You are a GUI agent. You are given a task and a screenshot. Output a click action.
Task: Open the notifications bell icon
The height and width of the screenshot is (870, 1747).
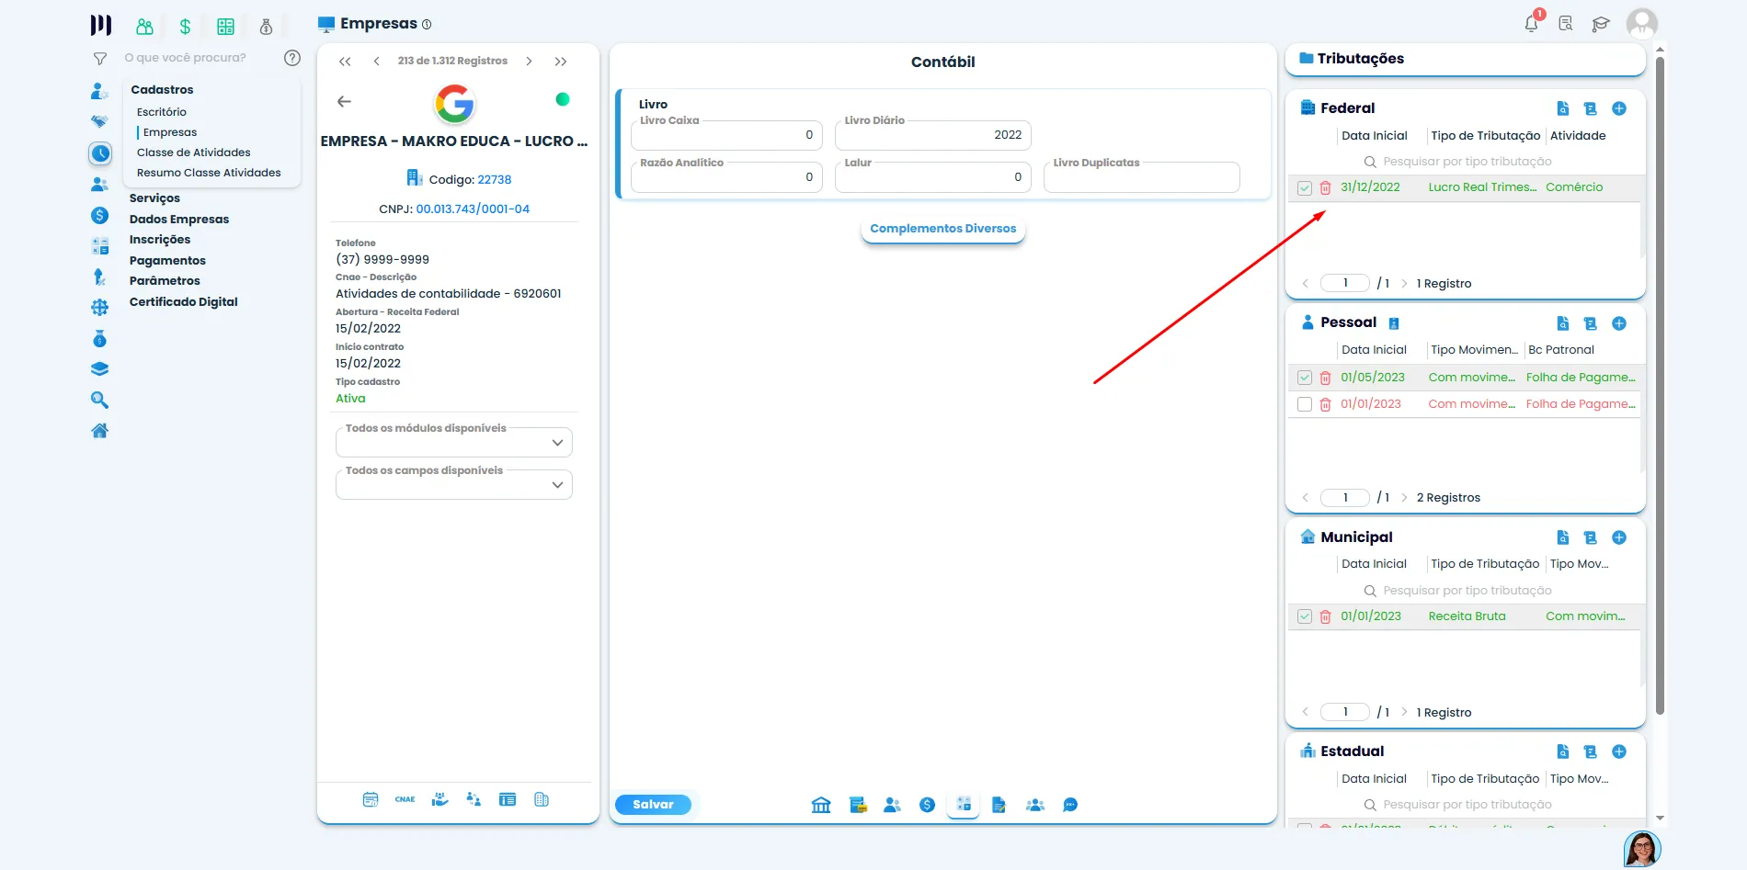(1531, 24)
